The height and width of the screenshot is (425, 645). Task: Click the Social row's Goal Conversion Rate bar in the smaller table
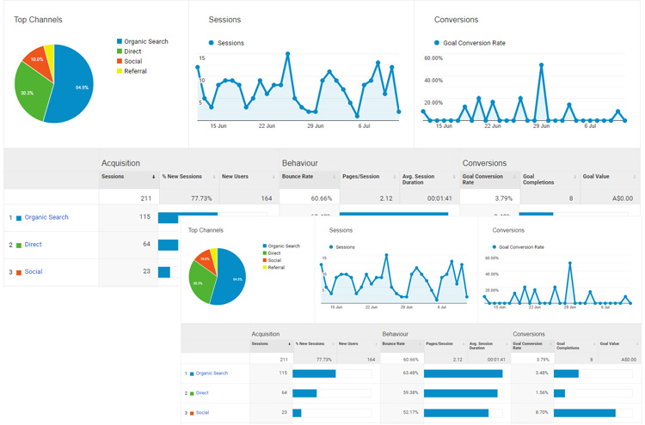pyautogui.click(x=585, y=412)
